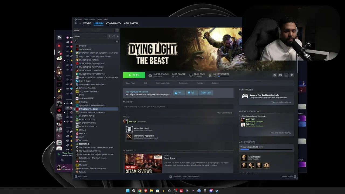Select DOOM Eternal in the library list
This screenshot has height=194, width=345.
click(x=85, y=49)
